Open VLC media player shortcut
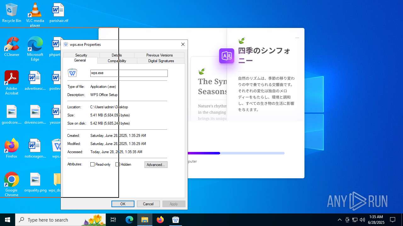This screenshot has height=226, width=403. [35, 15]
